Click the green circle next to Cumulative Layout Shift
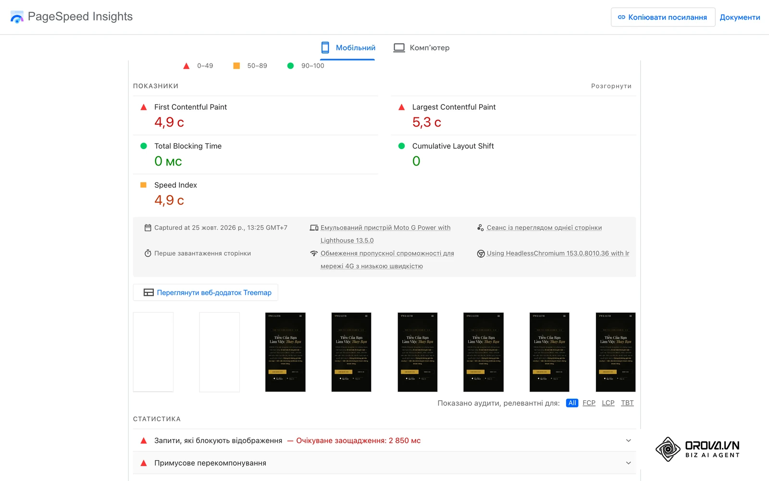The image size is (769, 481). (401, 146)
